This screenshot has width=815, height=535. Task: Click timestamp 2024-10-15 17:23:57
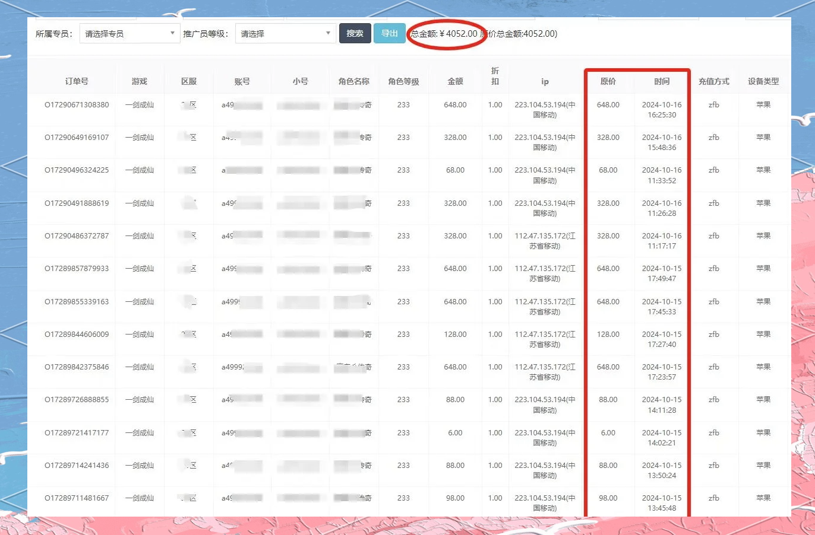(662, 372)
